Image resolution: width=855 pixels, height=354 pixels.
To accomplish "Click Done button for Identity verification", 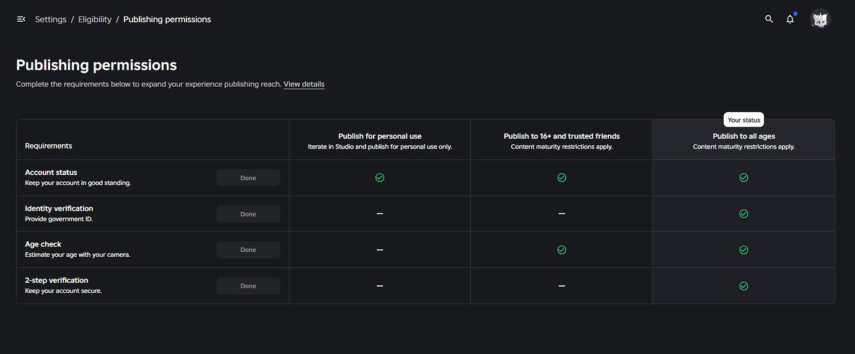I will tap(248, 214).
